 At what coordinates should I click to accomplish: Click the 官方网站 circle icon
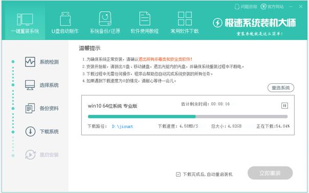[x=263, y=7]
